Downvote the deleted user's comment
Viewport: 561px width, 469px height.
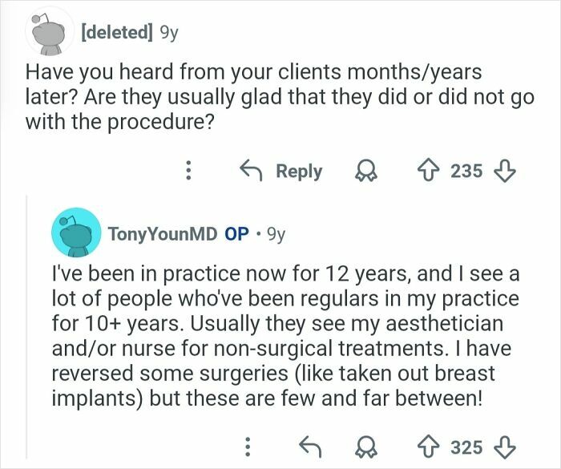(x=505, y=172)
